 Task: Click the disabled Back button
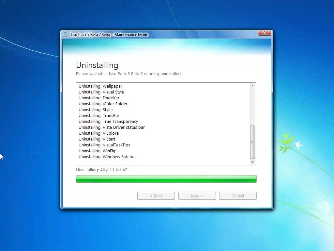[156, 196]
